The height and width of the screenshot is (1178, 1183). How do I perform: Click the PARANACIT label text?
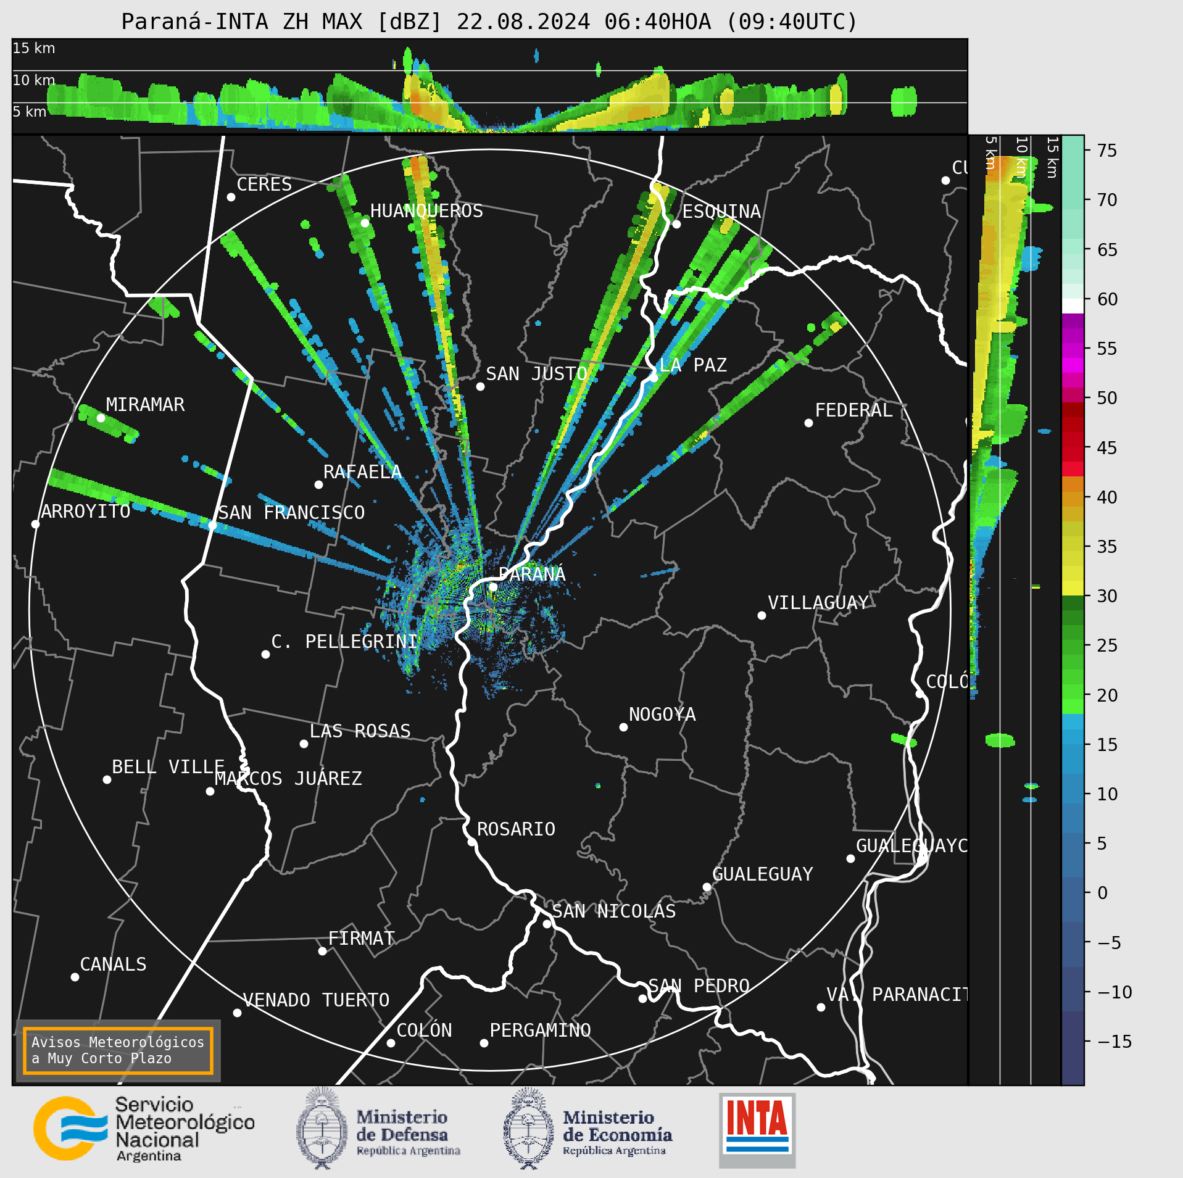(x=919, y=995)
